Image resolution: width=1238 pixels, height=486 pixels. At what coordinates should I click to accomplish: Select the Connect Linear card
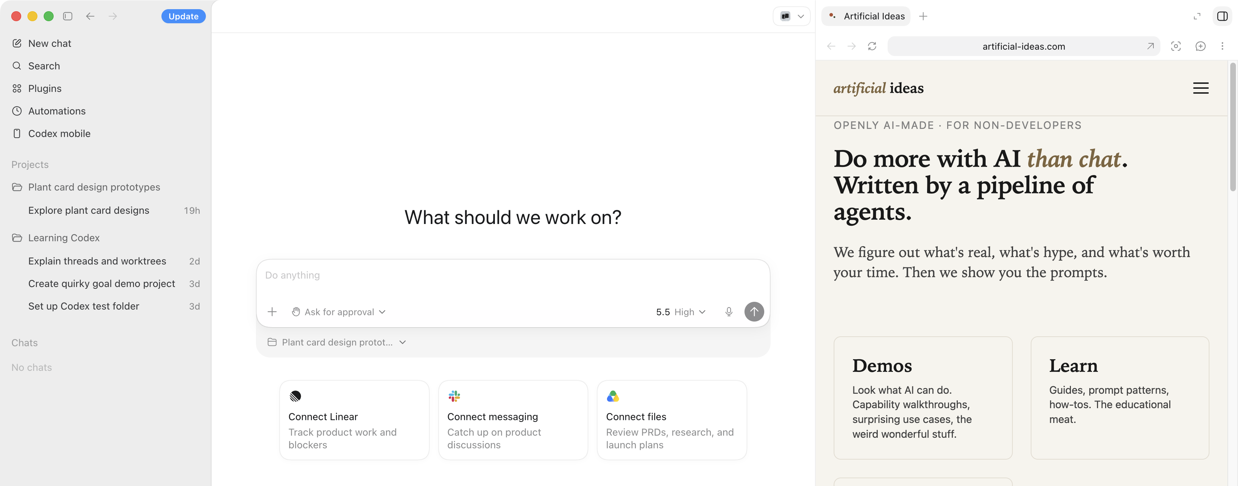[354, 420]
